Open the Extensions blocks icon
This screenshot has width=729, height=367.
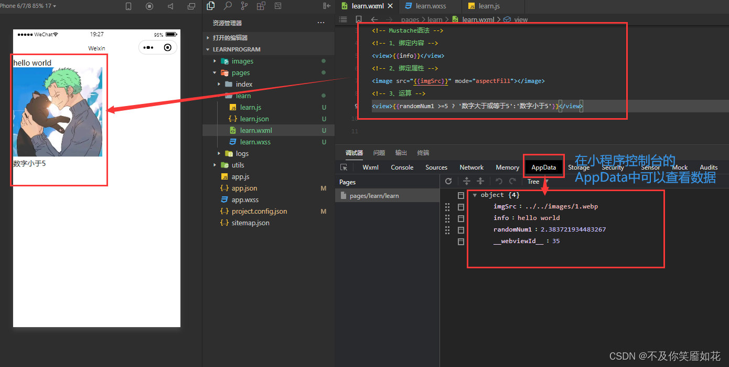point(261,6)
